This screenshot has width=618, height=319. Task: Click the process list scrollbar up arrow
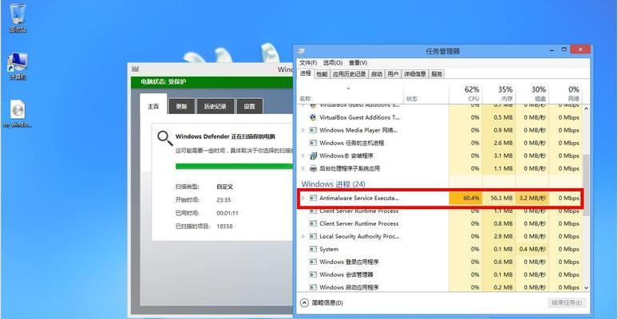[586, 108]
